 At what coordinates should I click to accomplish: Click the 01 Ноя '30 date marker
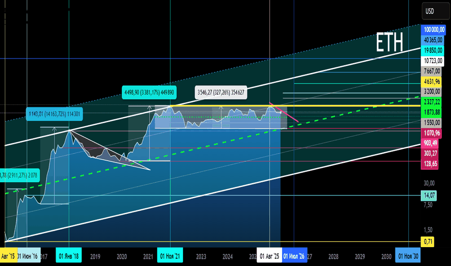coord(408,256)
